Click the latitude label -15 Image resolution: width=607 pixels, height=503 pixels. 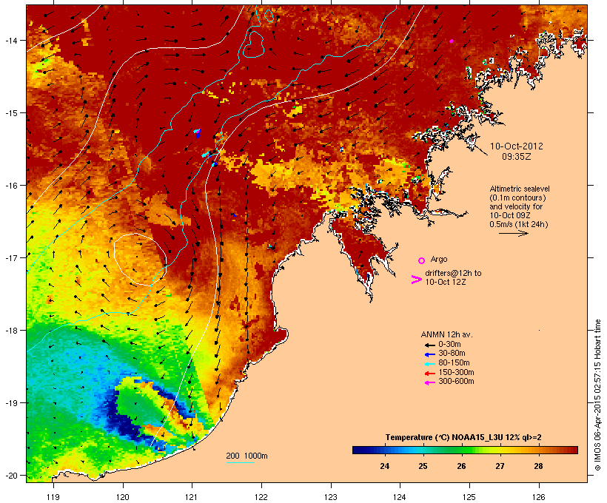coord(10,113)
